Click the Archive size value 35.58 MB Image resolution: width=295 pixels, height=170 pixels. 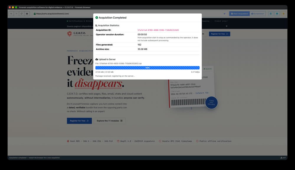tap(142, 49)
